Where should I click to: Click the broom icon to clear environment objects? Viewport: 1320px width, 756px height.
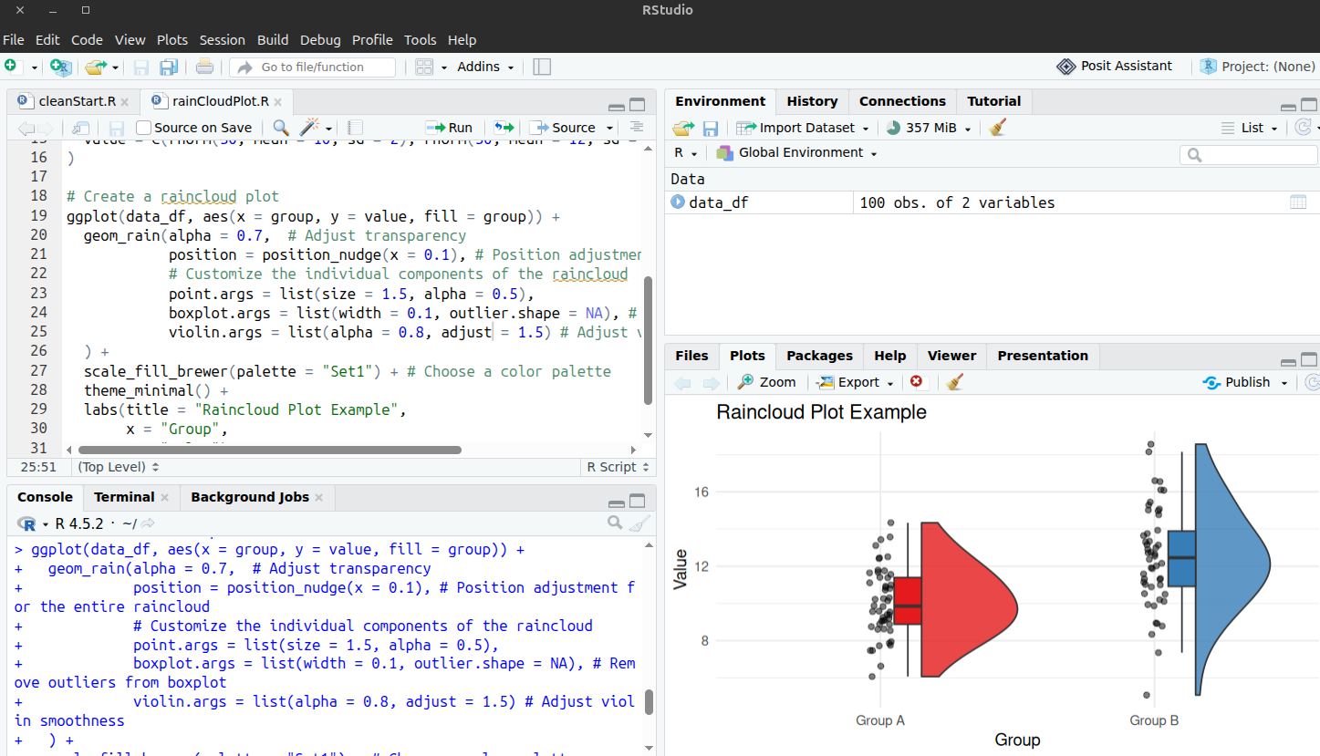[997, 128]
